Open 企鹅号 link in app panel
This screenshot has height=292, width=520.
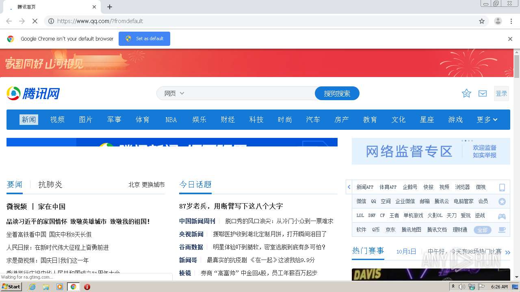pyautogui.click(x=410, y=187)
